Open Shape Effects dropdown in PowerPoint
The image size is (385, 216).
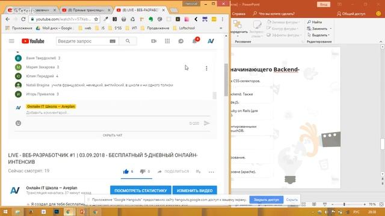284,35
